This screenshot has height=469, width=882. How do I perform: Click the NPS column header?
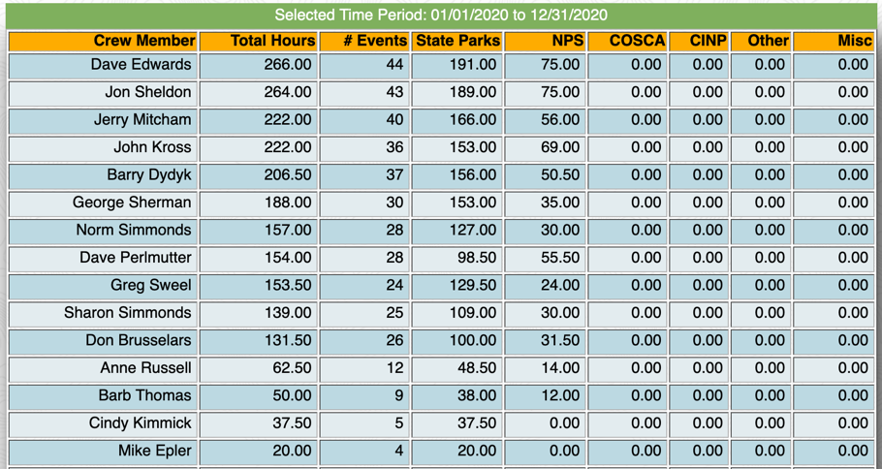(x=567, y=41)
